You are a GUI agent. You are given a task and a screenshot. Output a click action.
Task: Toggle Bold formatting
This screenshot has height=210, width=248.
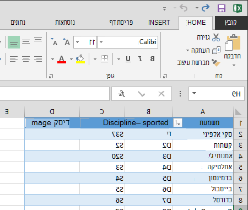pyautogui.click(x=152, y=59)
